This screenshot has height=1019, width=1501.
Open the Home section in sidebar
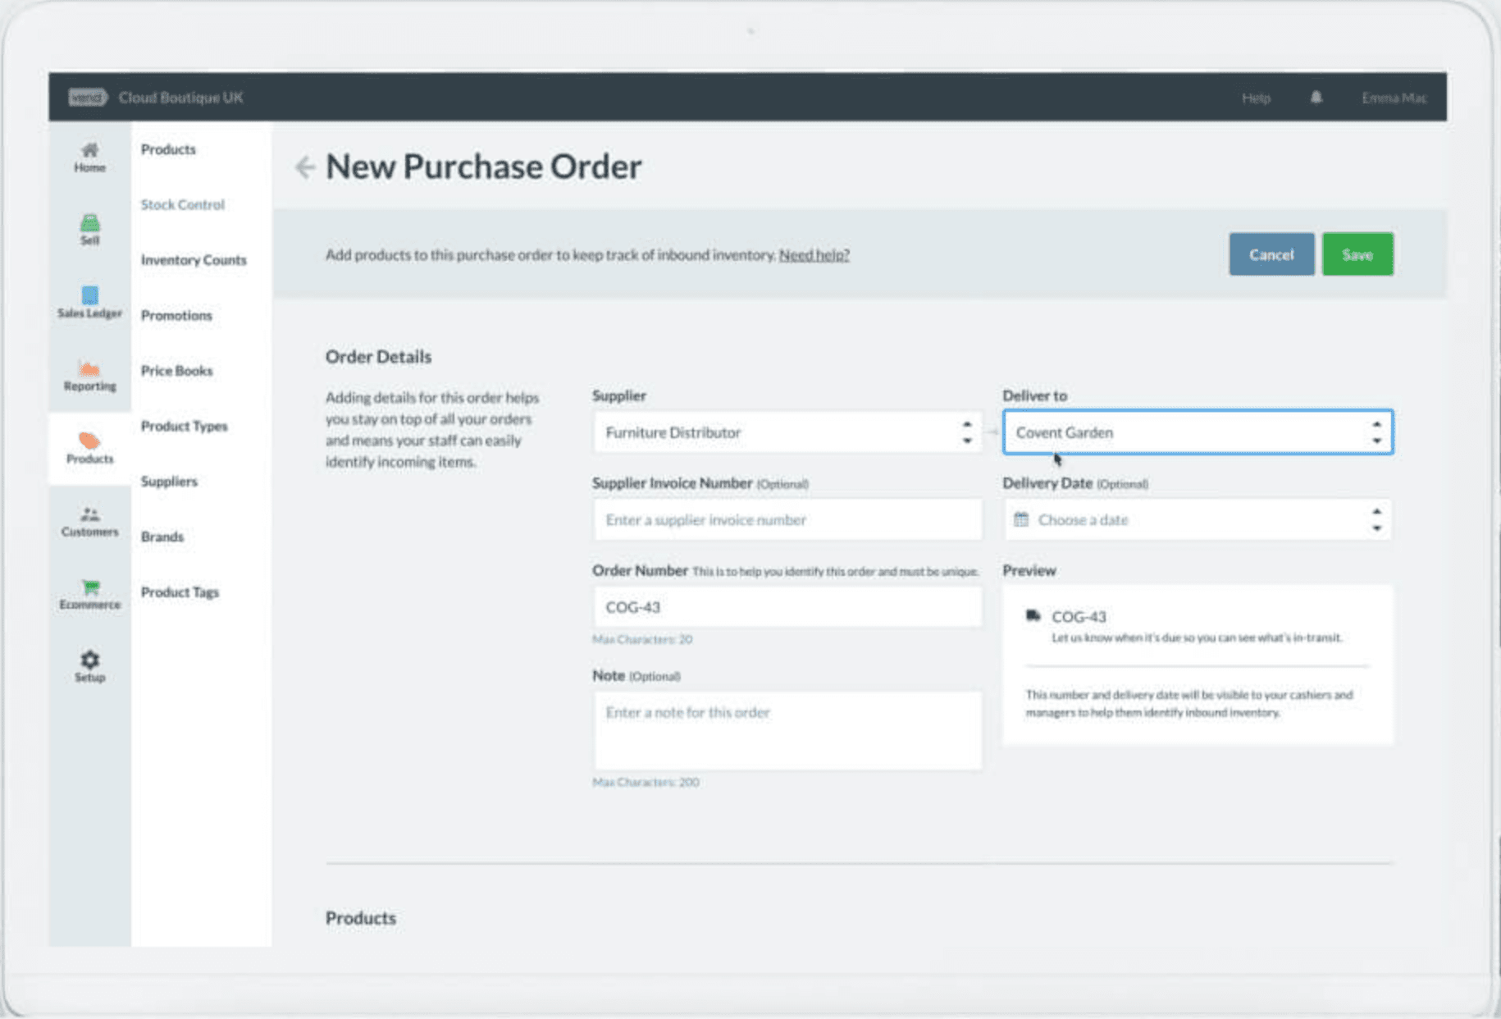click(x=89, y=158)
